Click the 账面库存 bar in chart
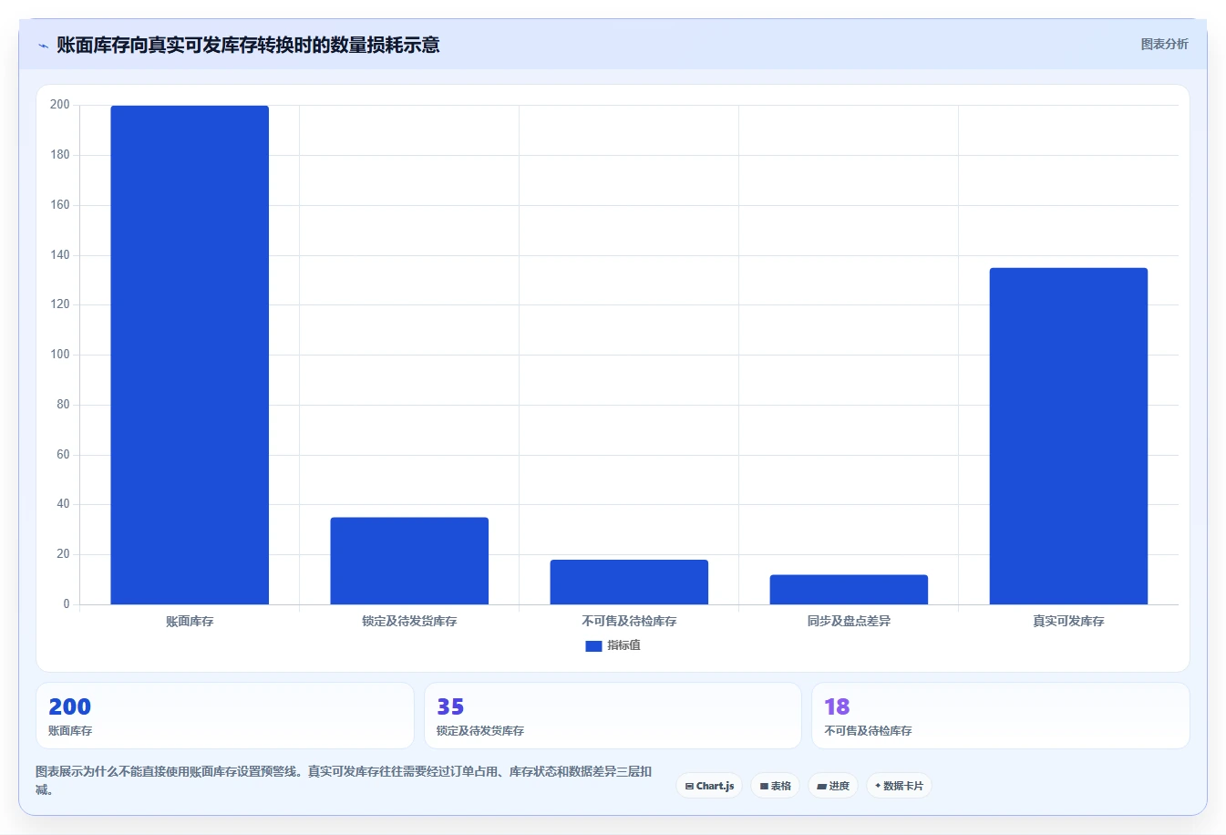Image resolution: width=1226 pixels, height=835 pixels. click(x=190, y=355)
